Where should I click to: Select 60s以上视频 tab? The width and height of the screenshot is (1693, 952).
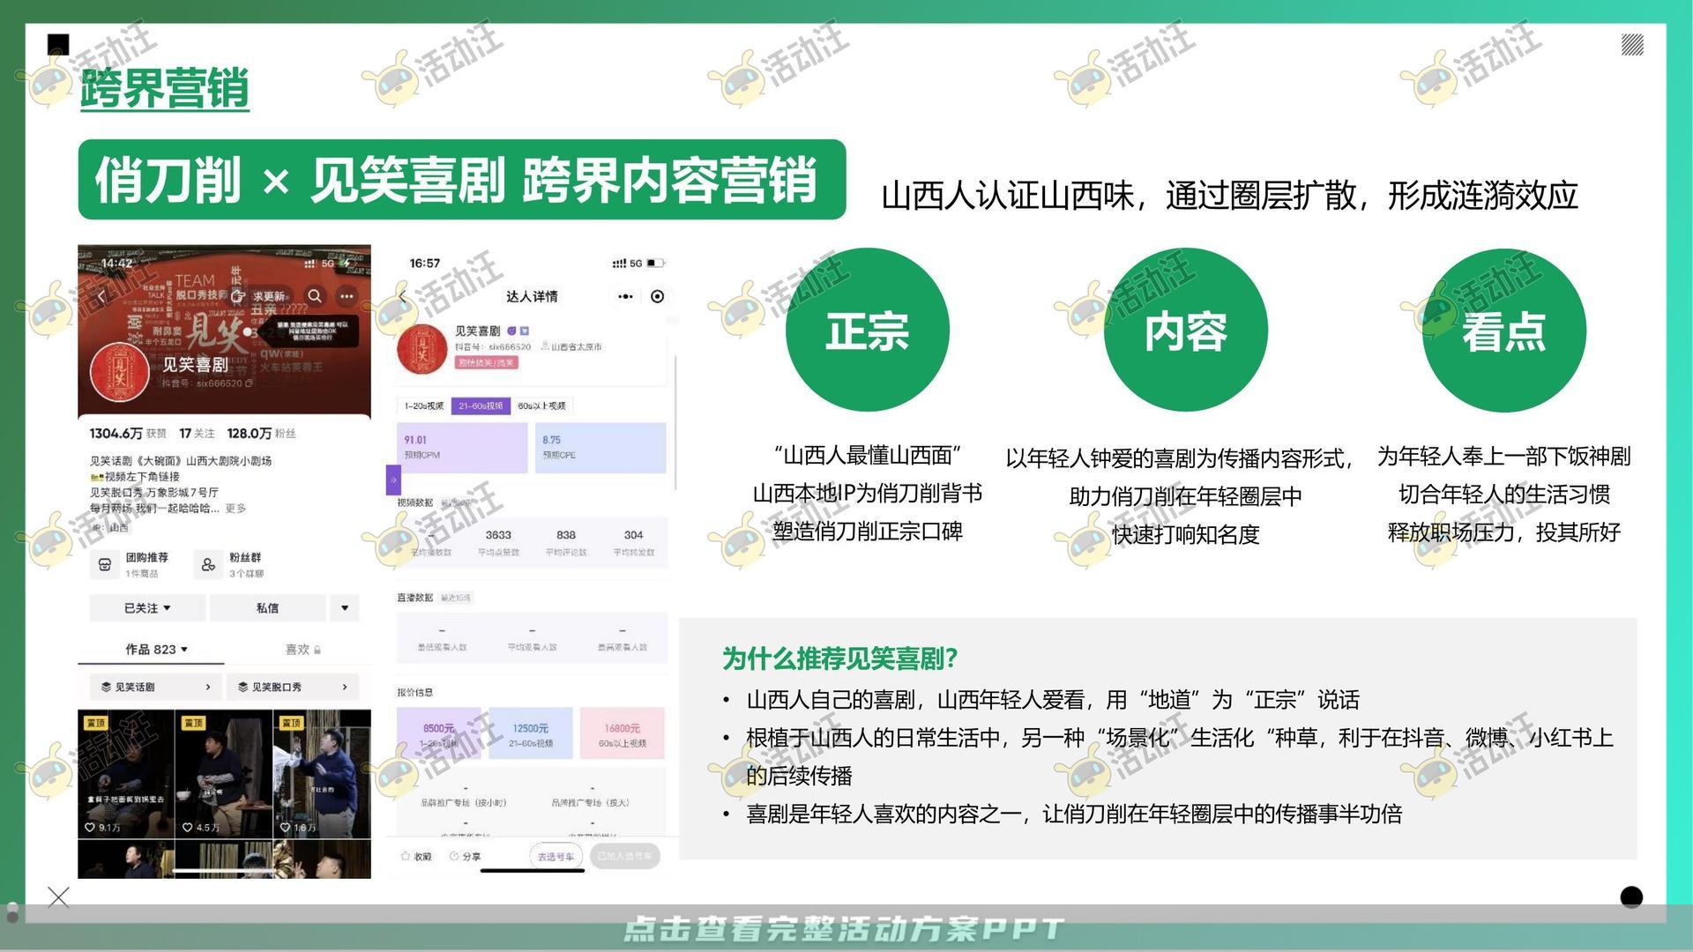542,406
